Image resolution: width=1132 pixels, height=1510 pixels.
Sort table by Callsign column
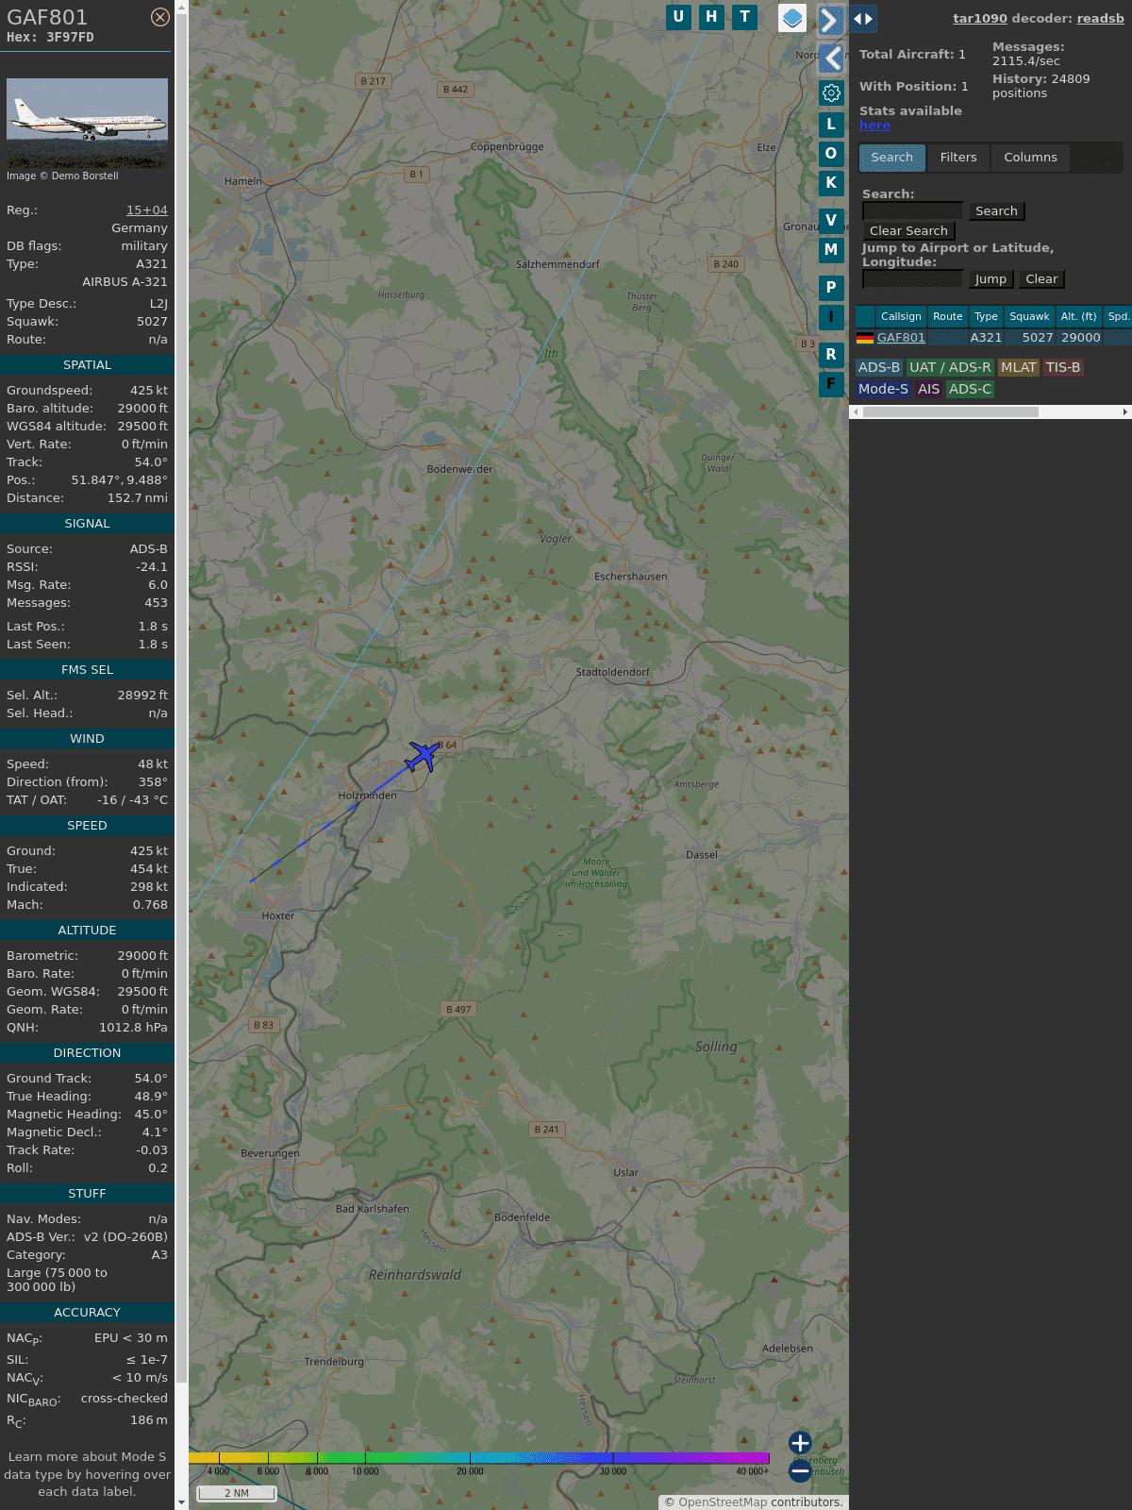[x=901, y=316]
